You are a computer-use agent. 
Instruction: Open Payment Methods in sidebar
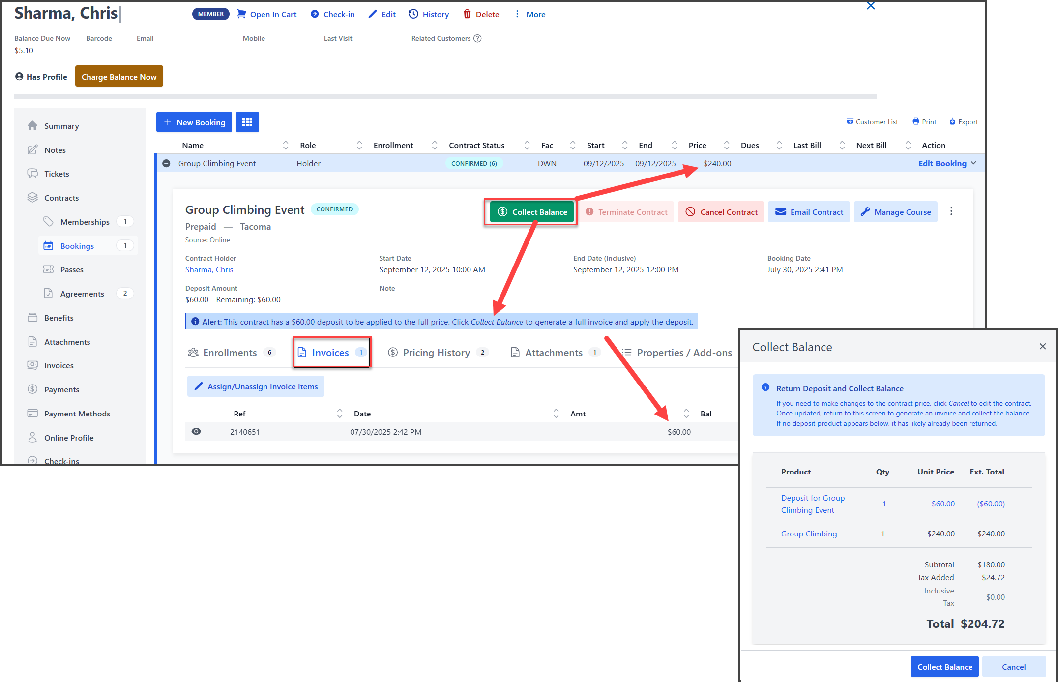tap(77, 414)
